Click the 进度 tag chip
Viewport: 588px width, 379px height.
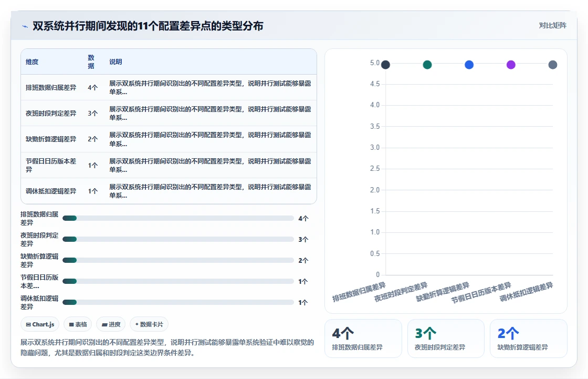pyautogui.click(x=111, y=324)
